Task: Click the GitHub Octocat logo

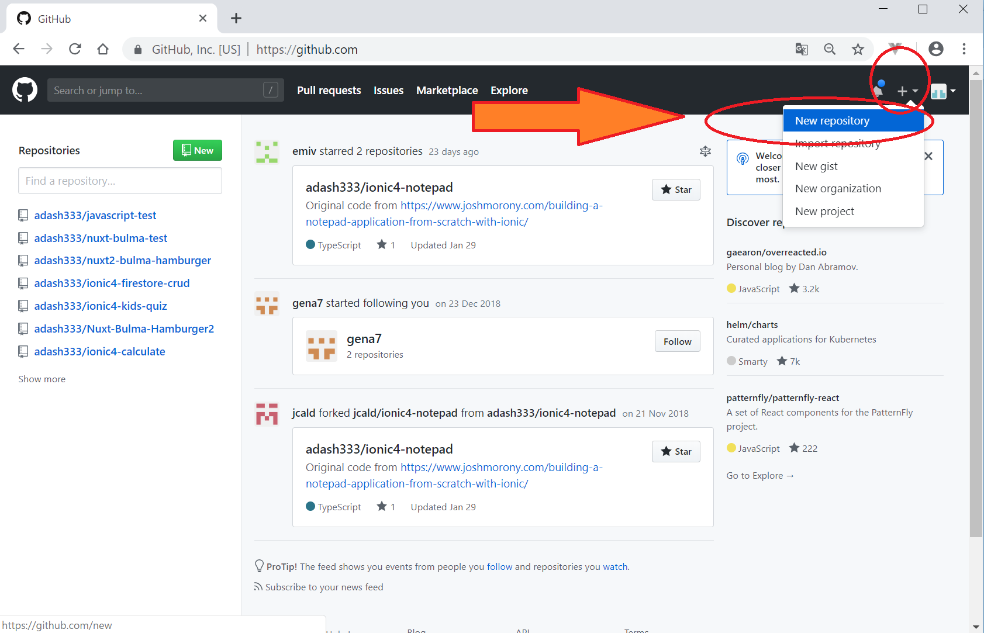Action: click(25, 90)
